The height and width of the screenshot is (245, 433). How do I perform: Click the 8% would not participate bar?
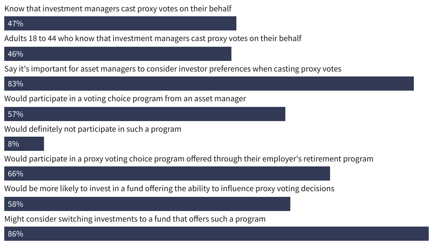(24, 144)
